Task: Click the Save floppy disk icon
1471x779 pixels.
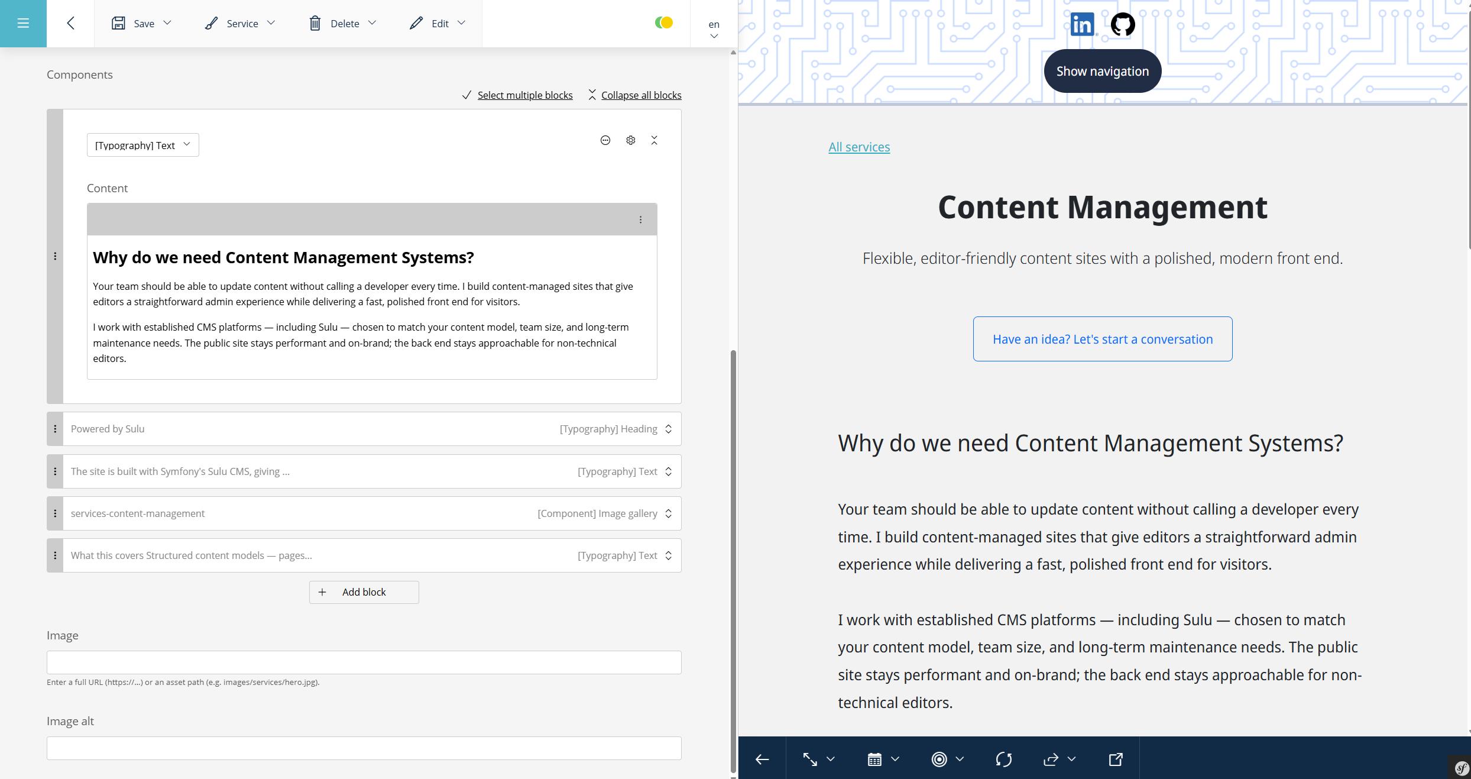Action: click(118, 23)
